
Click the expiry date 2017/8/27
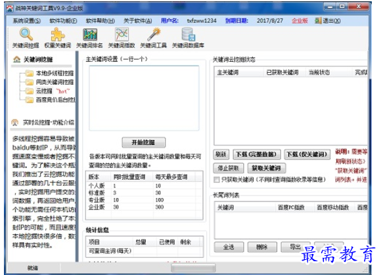pyautogui.click(x=270, y=21)
